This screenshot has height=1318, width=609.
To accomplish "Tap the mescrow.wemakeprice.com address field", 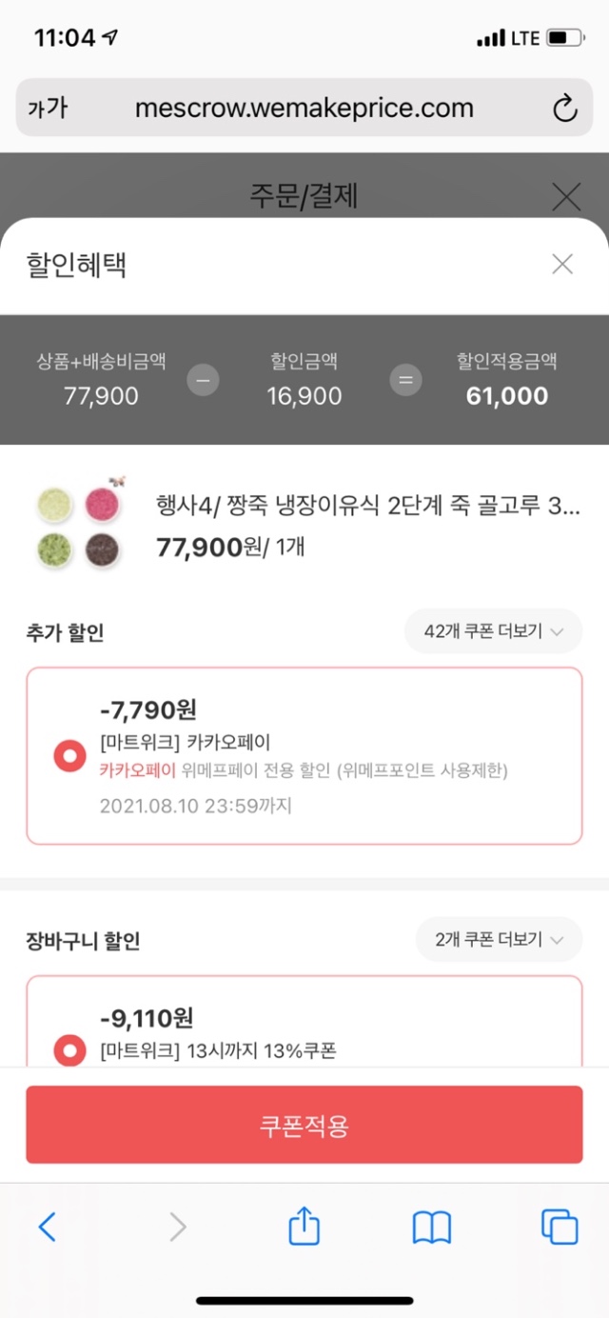I will pos(304,109).
